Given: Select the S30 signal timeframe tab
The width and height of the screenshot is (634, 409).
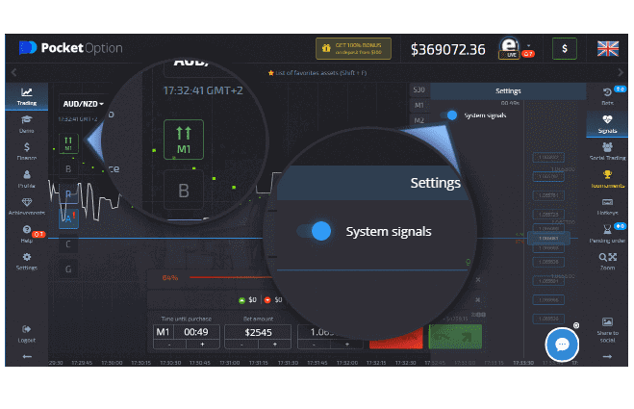Looking at the screenshot, I should pyautogui.click(x=418, y=90).
